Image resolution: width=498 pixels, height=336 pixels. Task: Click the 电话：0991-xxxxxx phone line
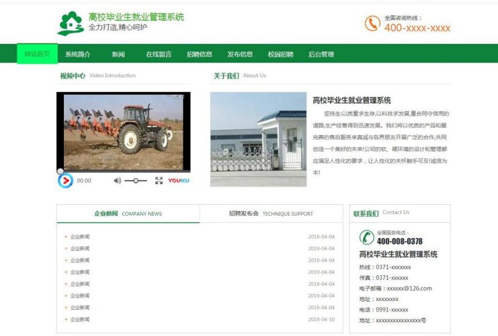point(384,310)
